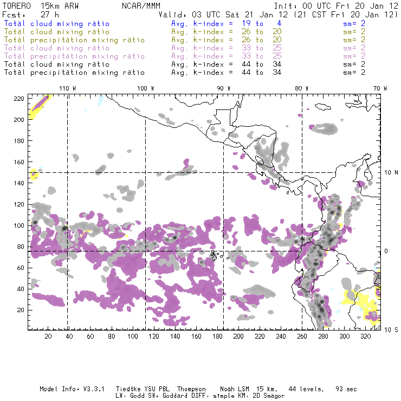
Task: Click '93 sec' in the footer
Action: (x=346, y=389)
